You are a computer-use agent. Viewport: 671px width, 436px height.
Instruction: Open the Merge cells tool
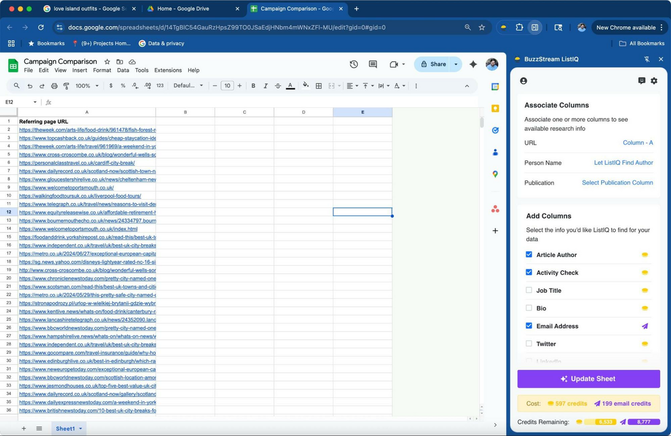(x=332, y=86)
